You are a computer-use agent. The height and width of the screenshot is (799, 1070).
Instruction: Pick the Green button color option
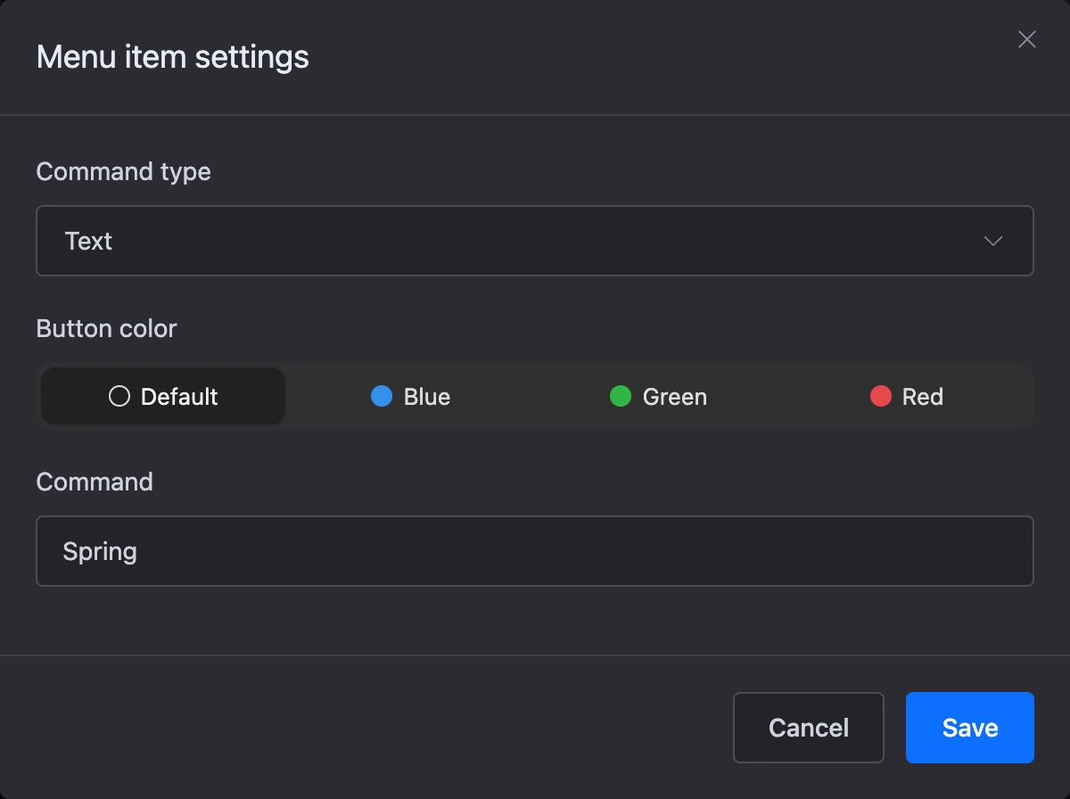658,396
